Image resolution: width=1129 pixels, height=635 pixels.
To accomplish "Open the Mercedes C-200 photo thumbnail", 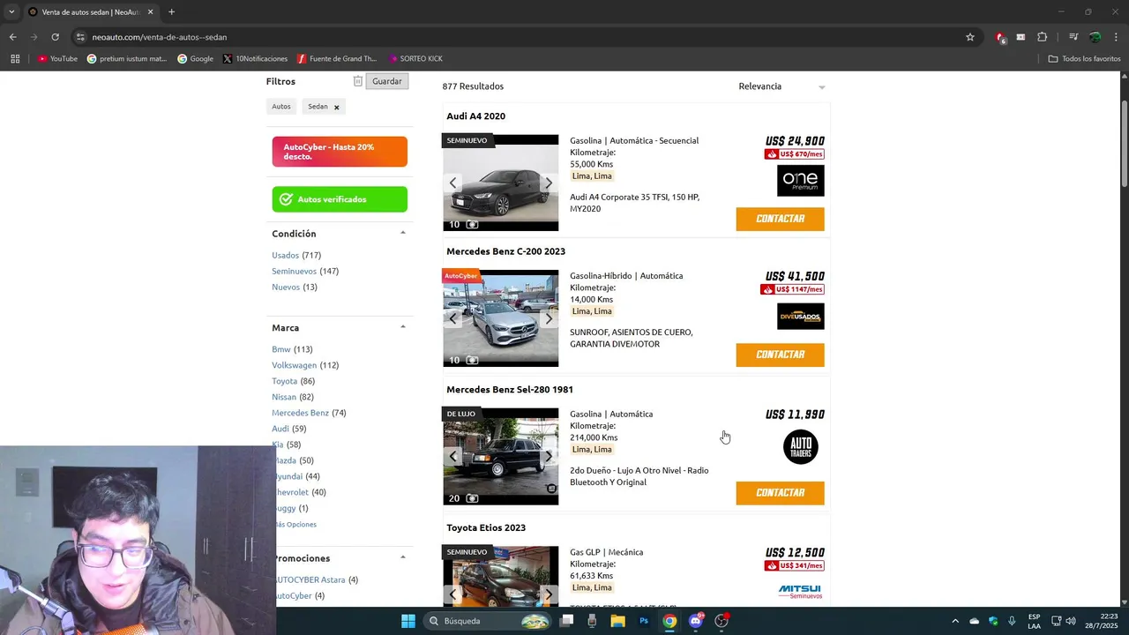I will (501, 318).
